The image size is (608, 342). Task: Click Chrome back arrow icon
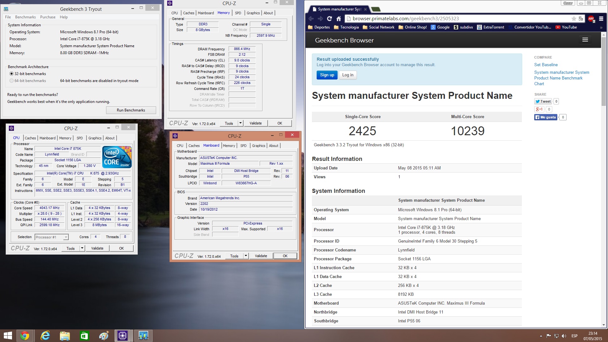[x=311, y=19]
